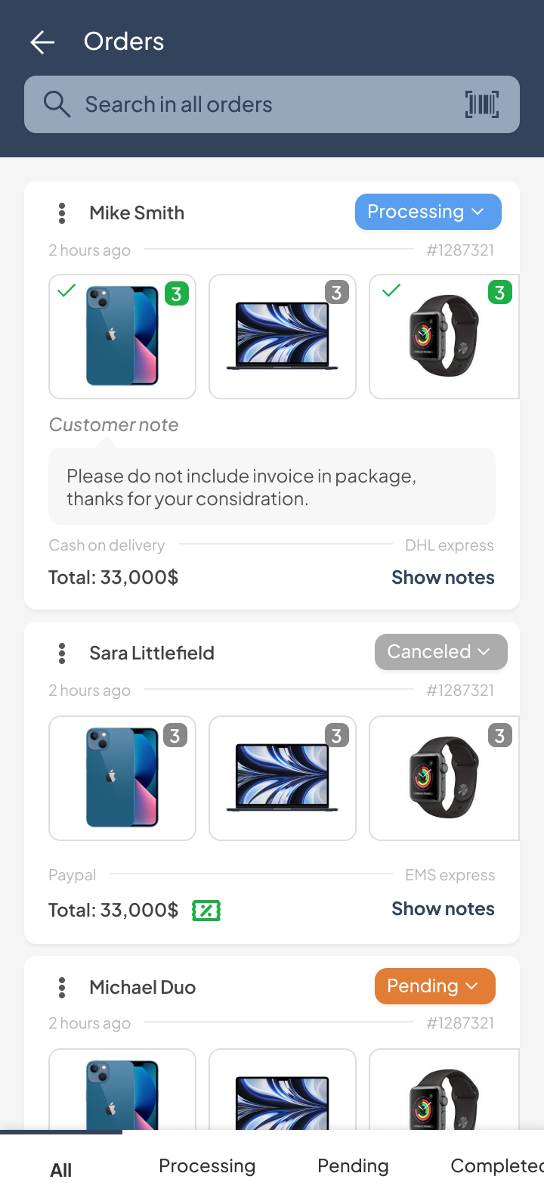This screenshot has width=544, height=1201.
Task: Click the search magnifier icon
Action: click(57, 104)
